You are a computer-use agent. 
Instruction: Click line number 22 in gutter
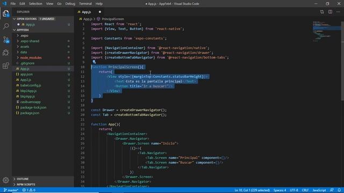coord(82,124)
